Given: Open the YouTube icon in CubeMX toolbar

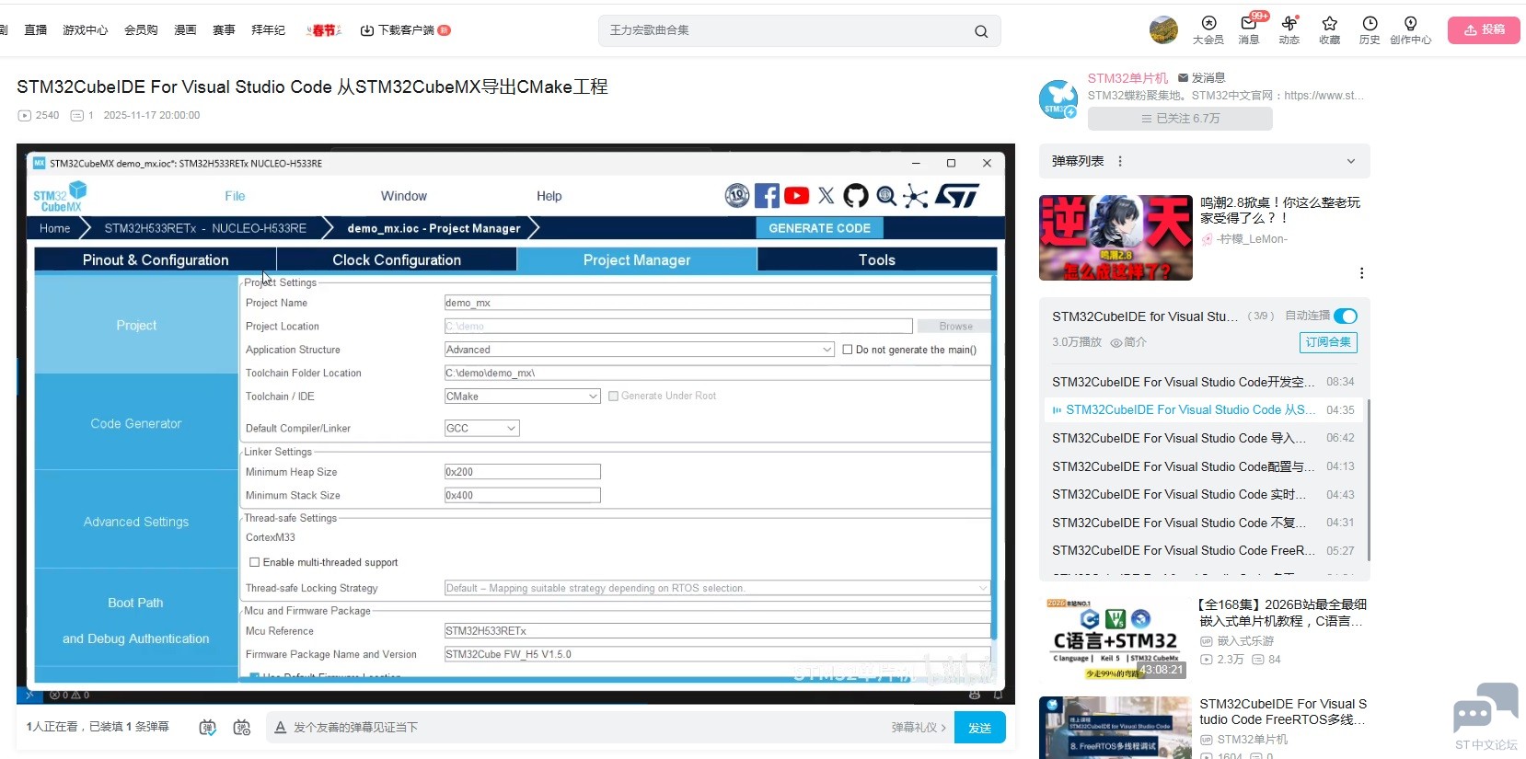Looking at the screenshot, I should pos(797,195).
